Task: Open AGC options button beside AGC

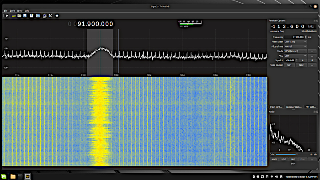Action: point(312,56)
